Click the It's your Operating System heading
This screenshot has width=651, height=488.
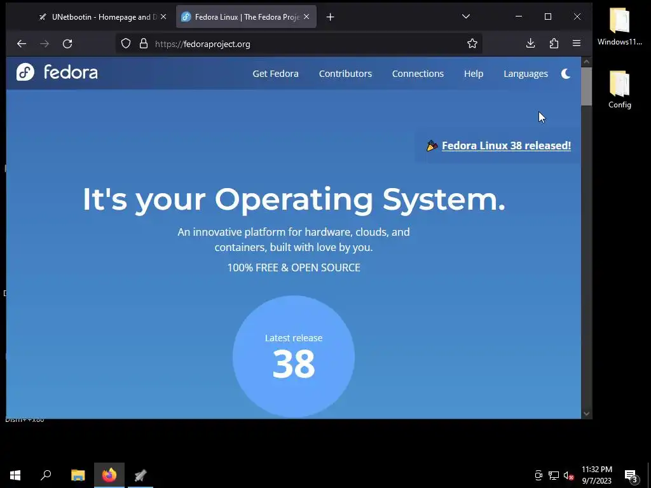click(294, 200)
